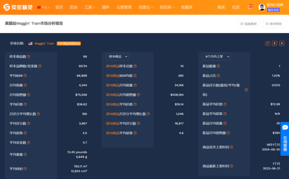Click the refresh report icon

tap(267, 43)
